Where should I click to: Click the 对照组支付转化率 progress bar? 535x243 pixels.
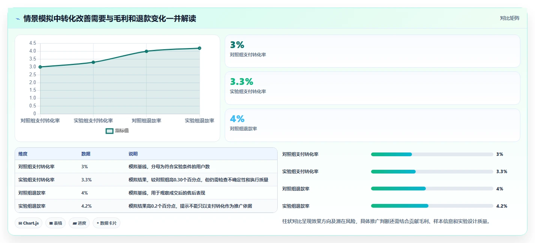(432, 154)
